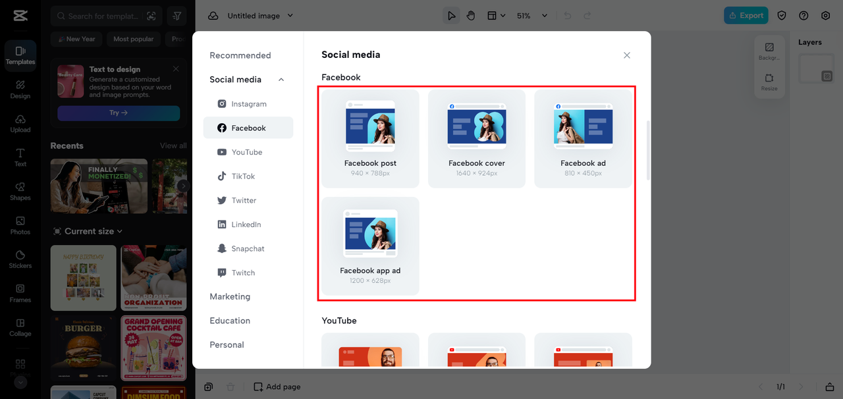
Task: Click the shield icon in top bar
Action: (782, 16)
